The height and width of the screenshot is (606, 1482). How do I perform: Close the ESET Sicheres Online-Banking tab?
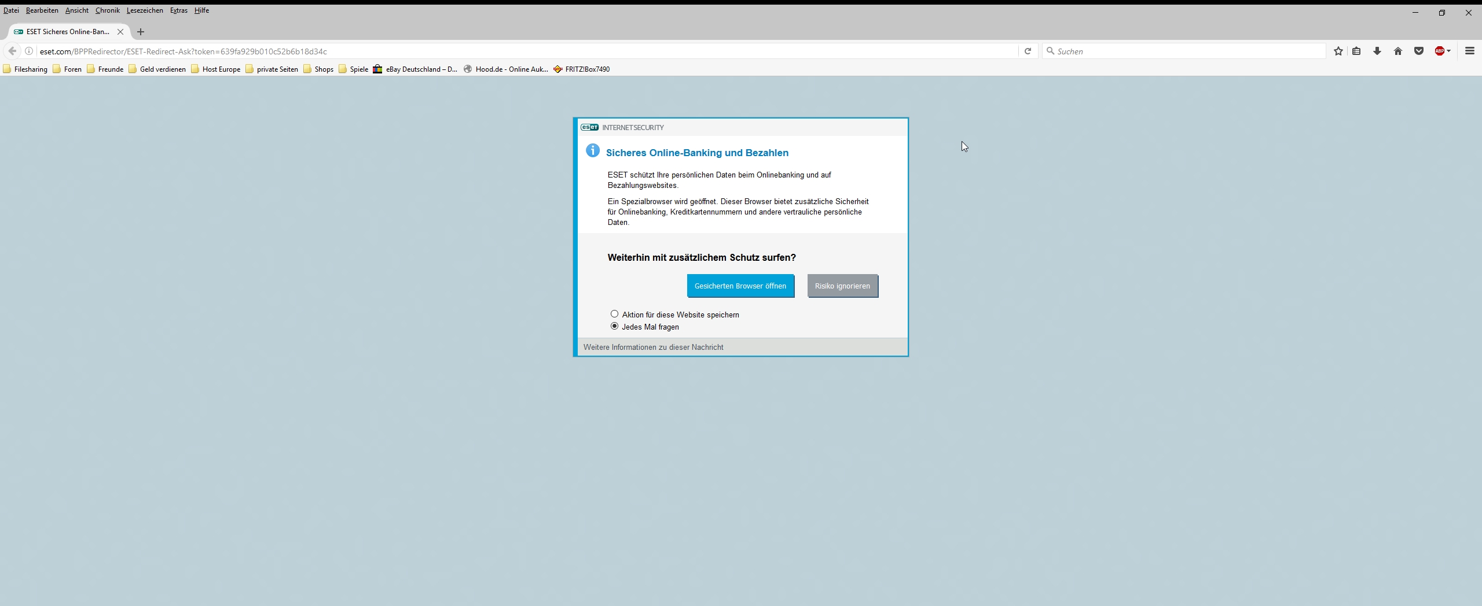point(120,32)
